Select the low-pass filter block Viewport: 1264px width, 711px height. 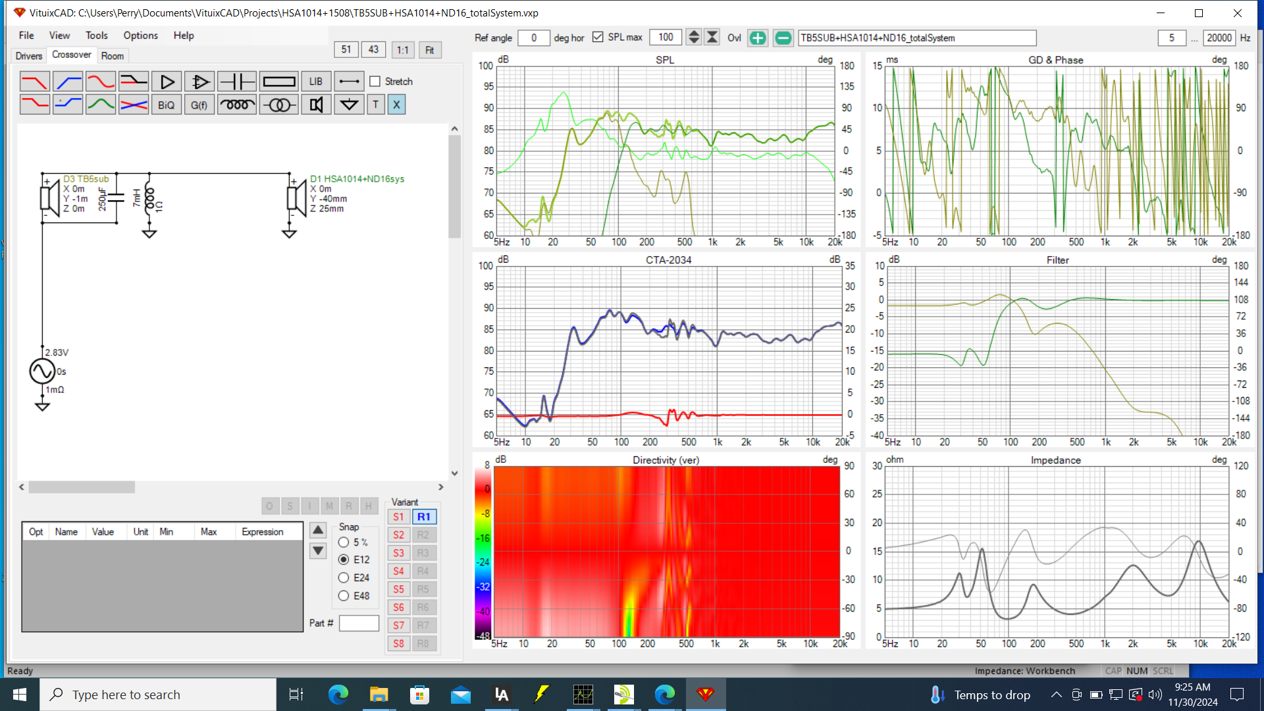pyautogui.click(x=34, y=82)
